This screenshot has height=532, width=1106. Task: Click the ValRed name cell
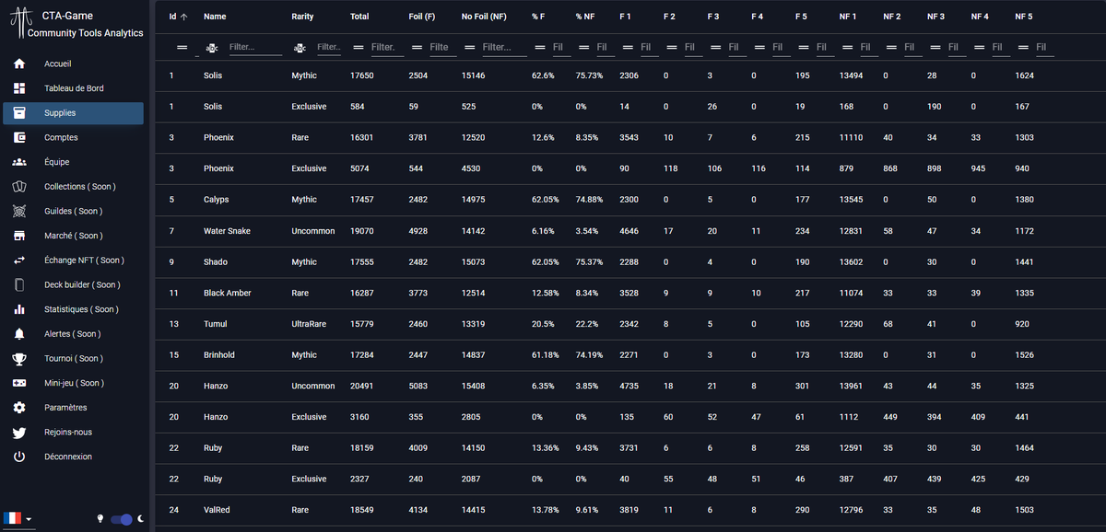pyautogui.click(x=217, y=510)
